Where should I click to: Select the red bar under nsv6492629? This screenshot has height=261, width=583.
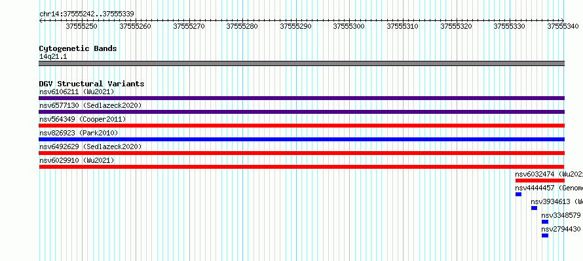tap(301, 153)
